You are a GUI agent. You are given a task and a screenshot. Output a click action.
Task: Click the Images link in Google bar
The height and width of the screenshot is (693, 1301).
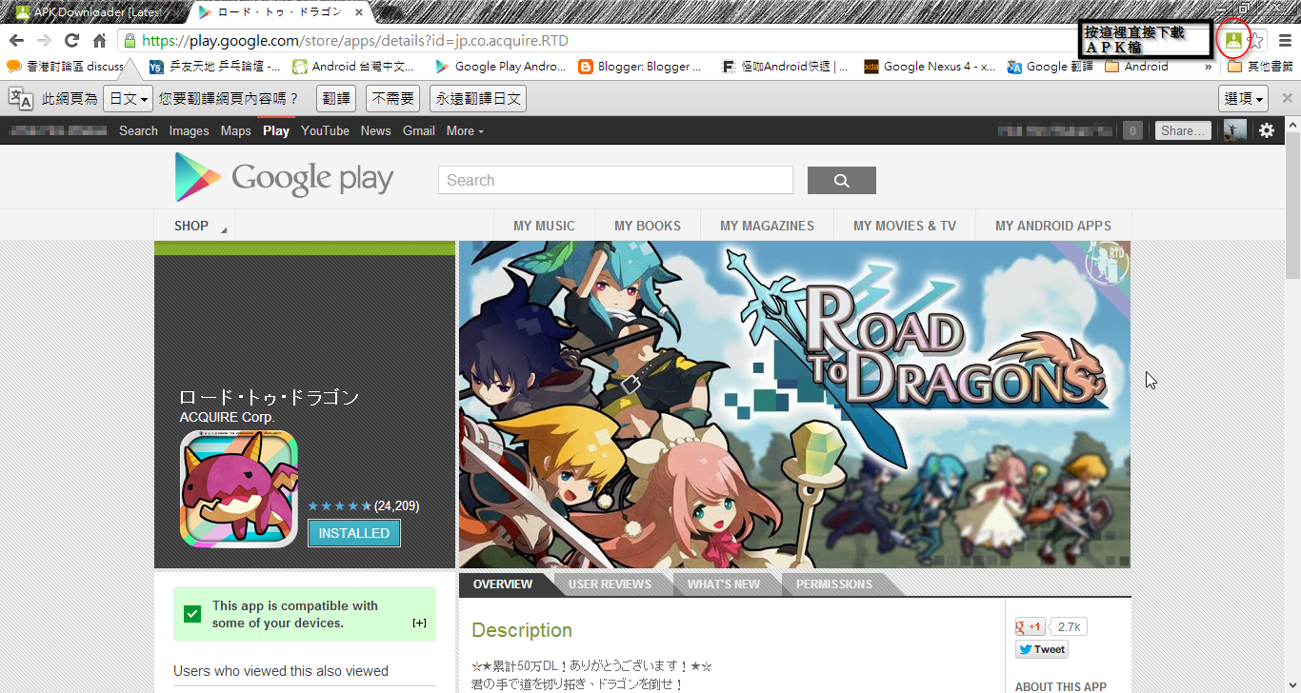pyautogui.click(x=189, y=130)
